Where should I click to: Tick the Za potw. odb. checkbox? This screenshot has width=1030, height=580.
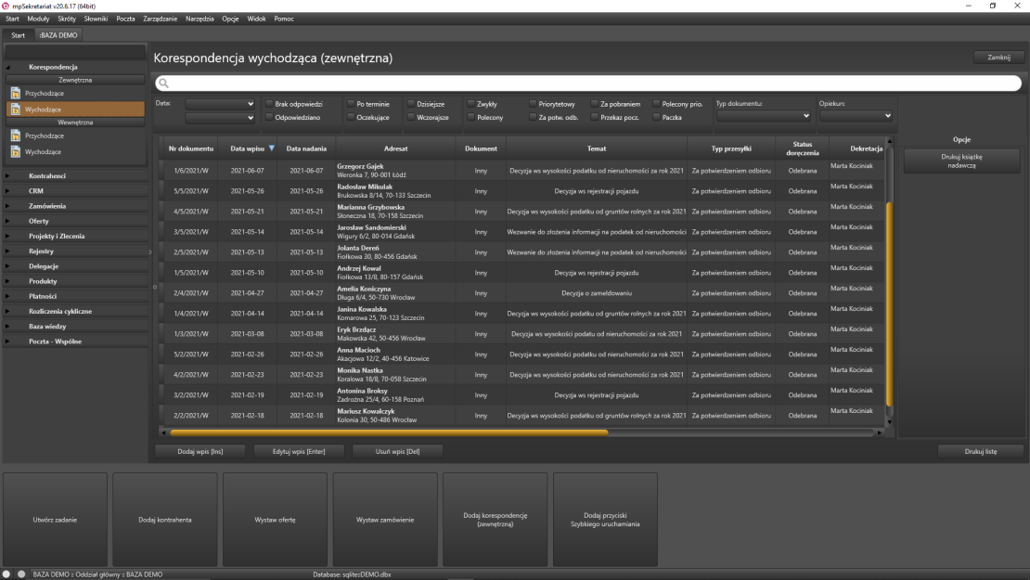click(x=533, y=117)
